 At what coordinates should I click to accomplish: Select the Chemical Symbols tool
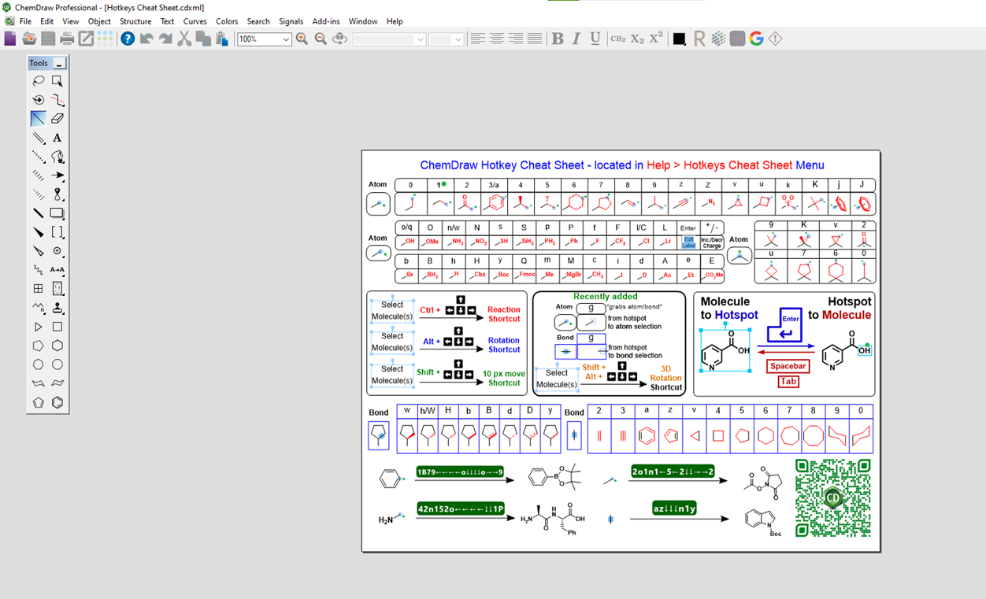(57, 251)
